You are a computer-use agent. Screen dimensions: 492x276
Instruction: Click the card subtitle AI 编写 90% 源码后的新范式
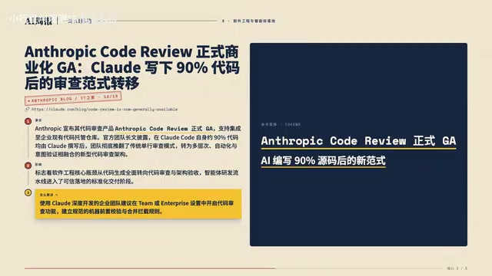click(x=323, y=160)
